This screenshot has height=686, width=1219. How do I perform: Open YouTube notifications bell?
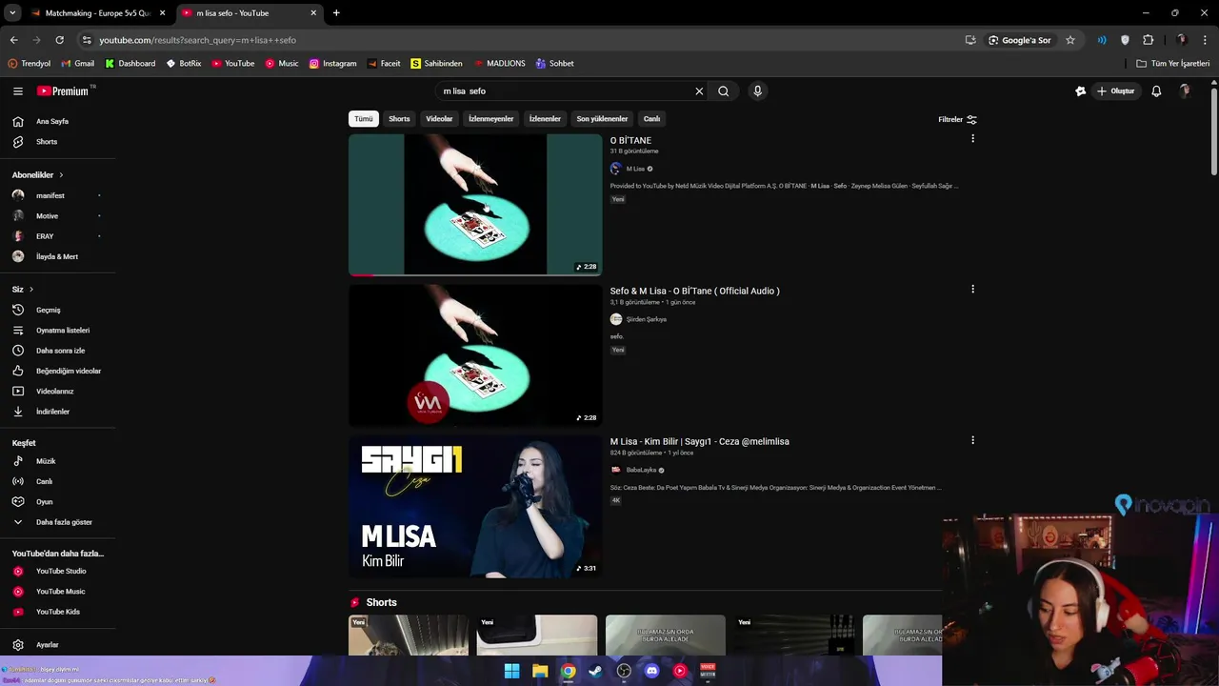(1156, 91)
